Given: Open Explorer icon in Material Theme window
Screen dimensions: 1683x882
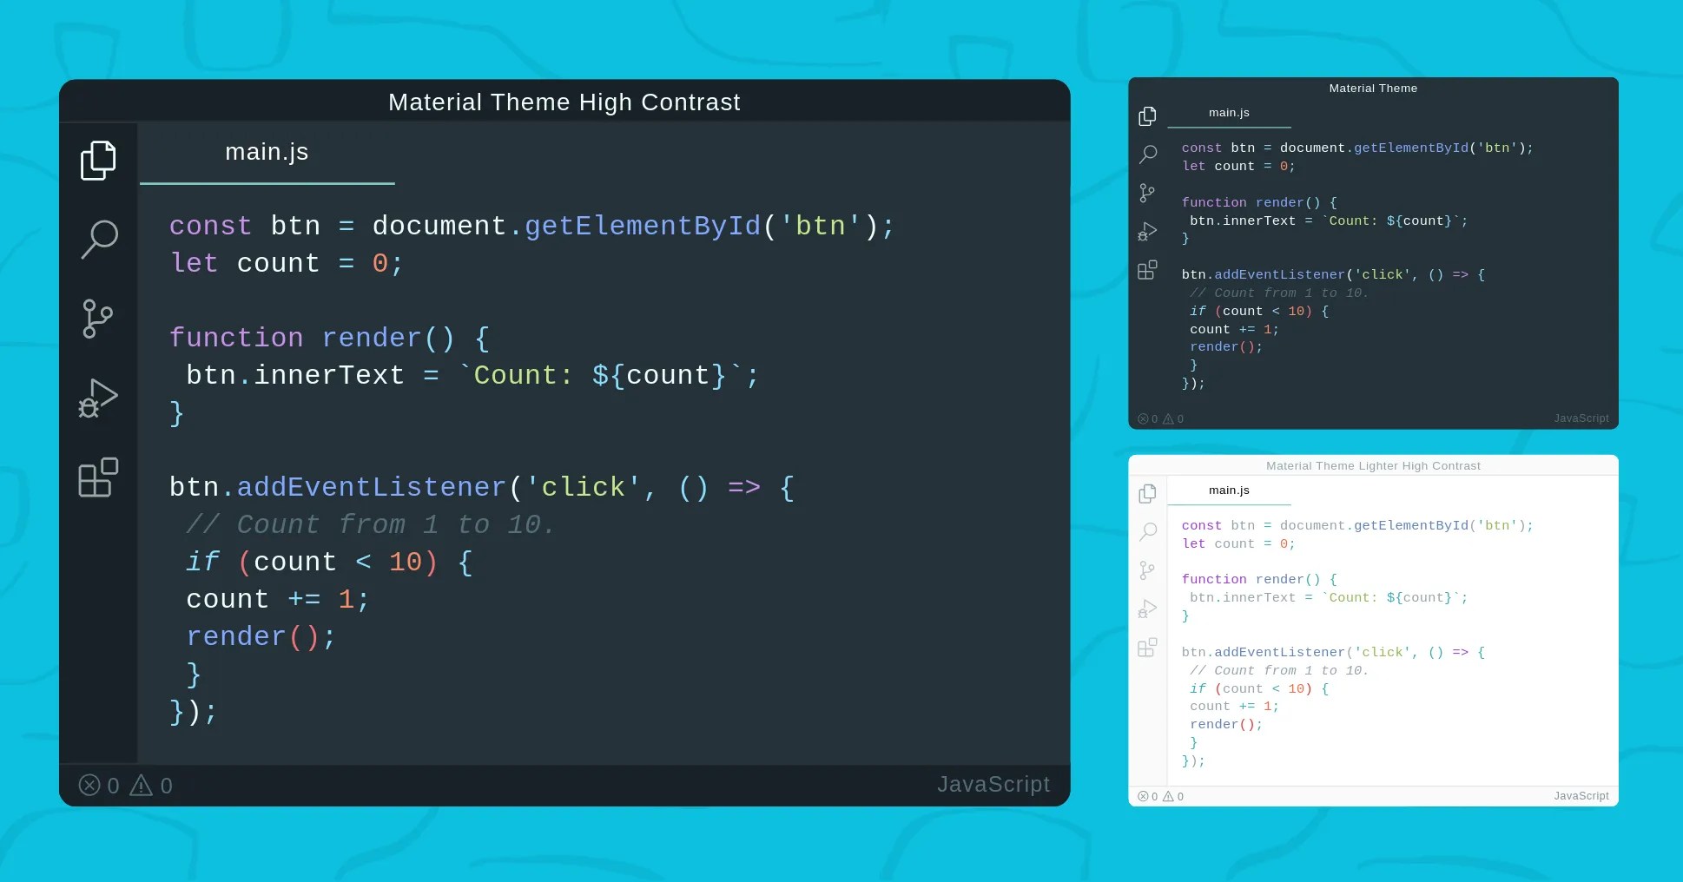Looking at the screenshot, I should [1147, 116].
